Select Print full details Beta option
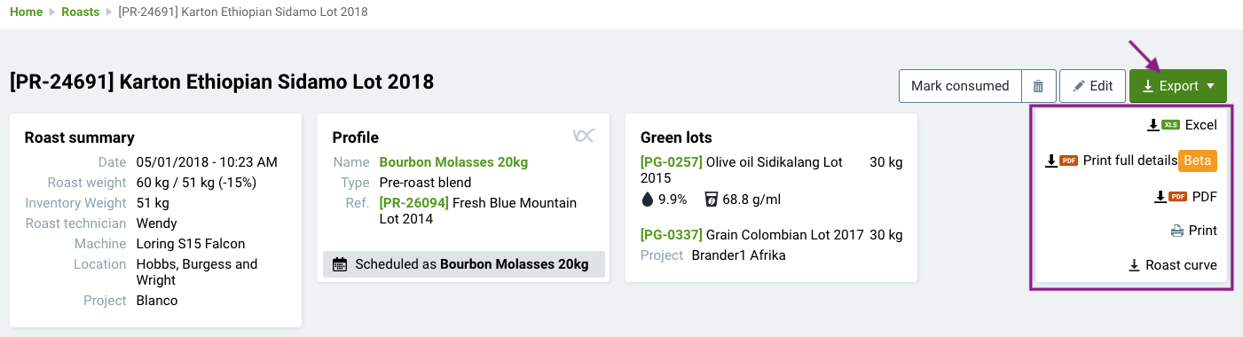The image size is (1243, 337). coord(1131,161)
